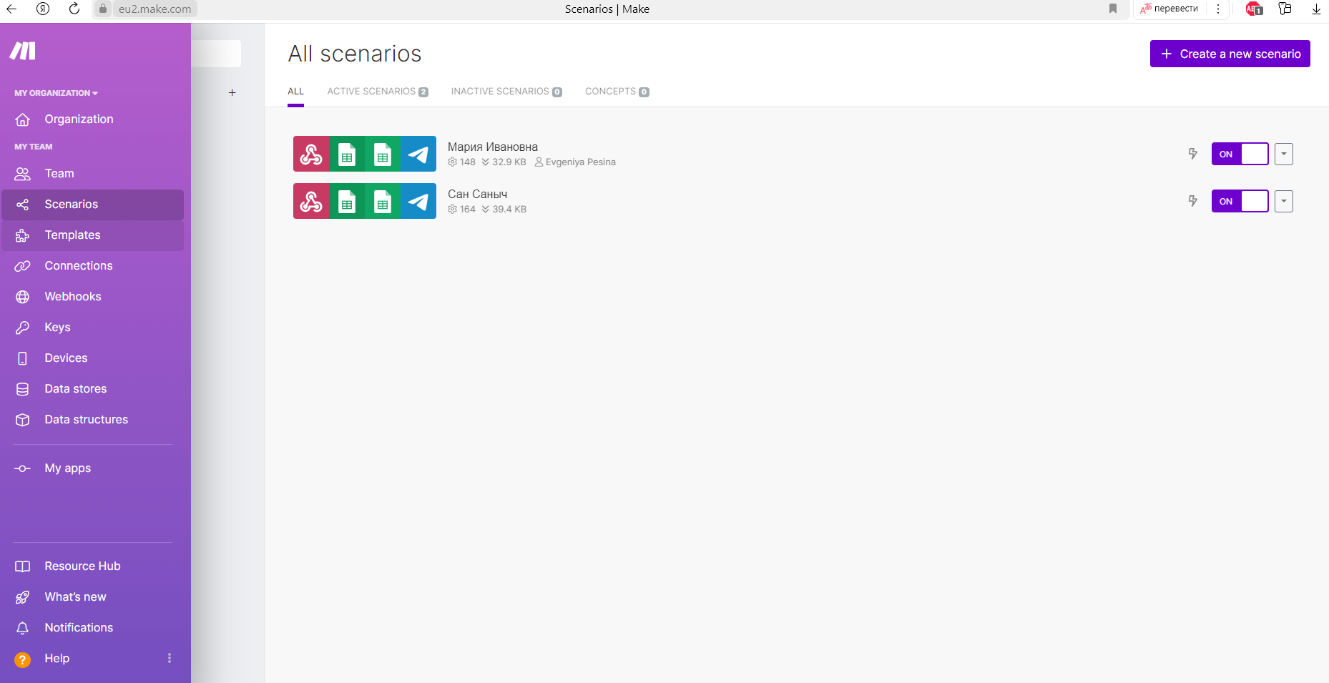Click the lightning icon for Сан Саныч
Viewport: 1329px width, 683px height.
[1193, 201]
